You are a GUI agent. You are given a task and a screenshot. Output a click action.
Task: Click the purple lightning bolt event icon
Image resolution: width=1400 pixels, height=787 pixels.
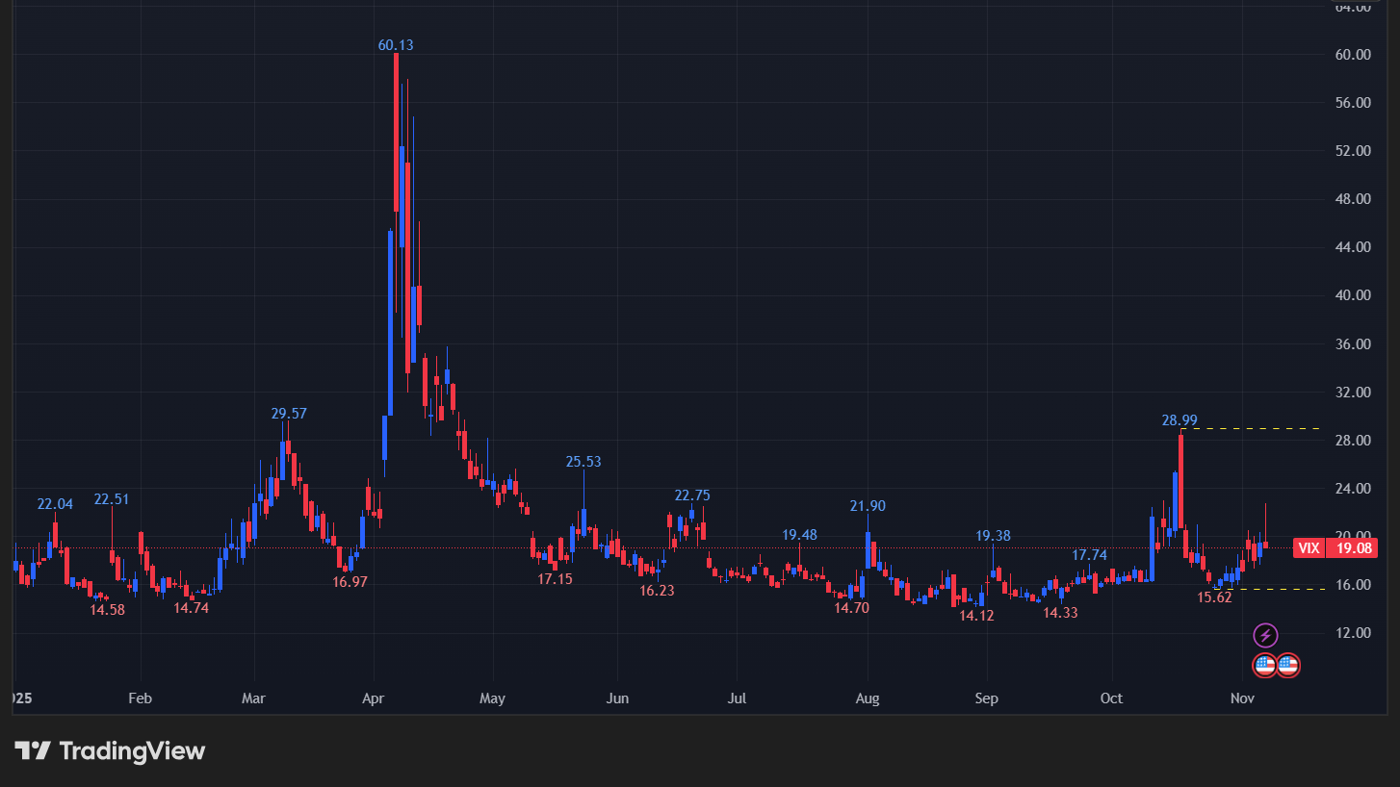coord(1265,635)
